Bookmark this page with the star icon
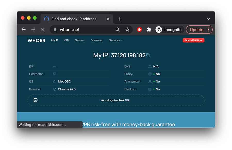 127,30
